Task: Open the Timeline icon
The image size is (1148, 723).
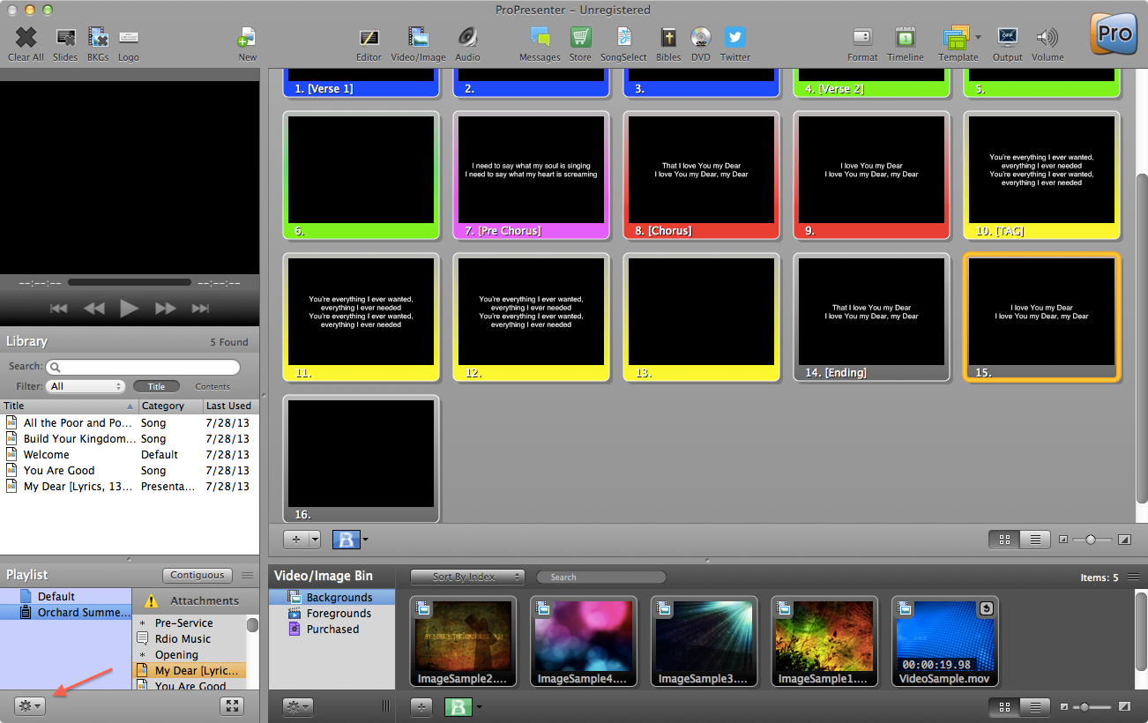Action: point(905,37)
